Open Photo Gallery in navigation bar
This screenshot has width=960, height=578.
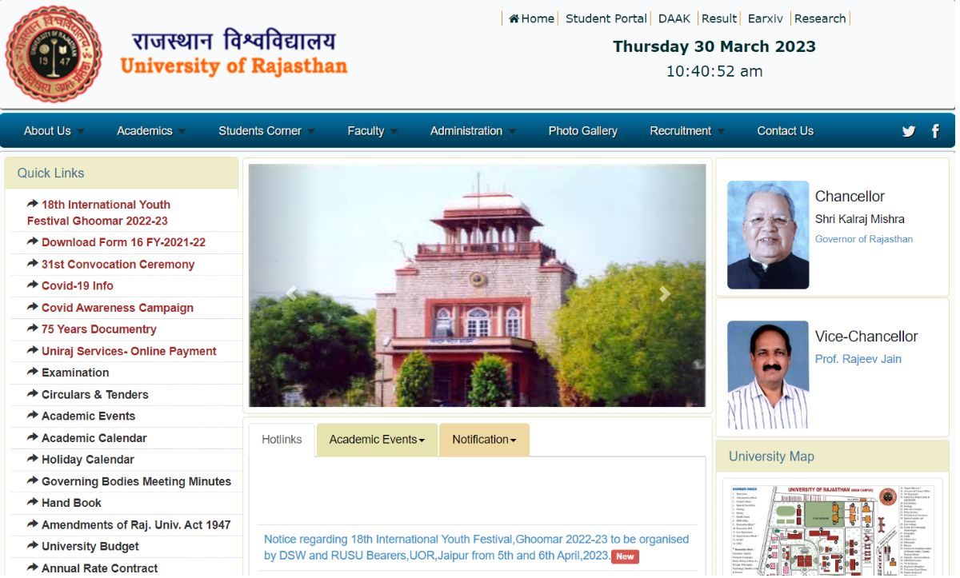(582, 131)
